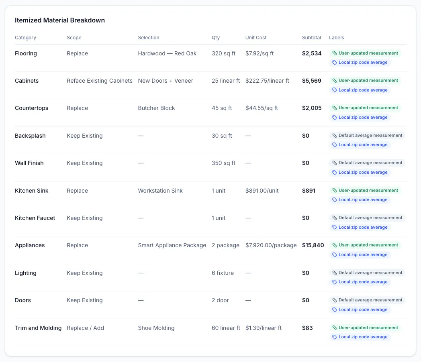Click the Reface Existing Cabinets scope cell

point(100,81)
